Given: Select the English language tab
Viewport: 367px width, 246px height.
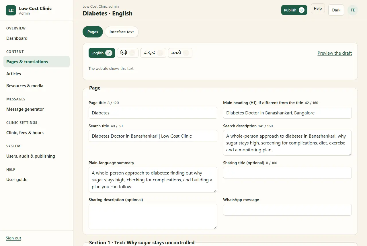Looking at the screenshot, I should pyautogui.click(x=102, y=53).
